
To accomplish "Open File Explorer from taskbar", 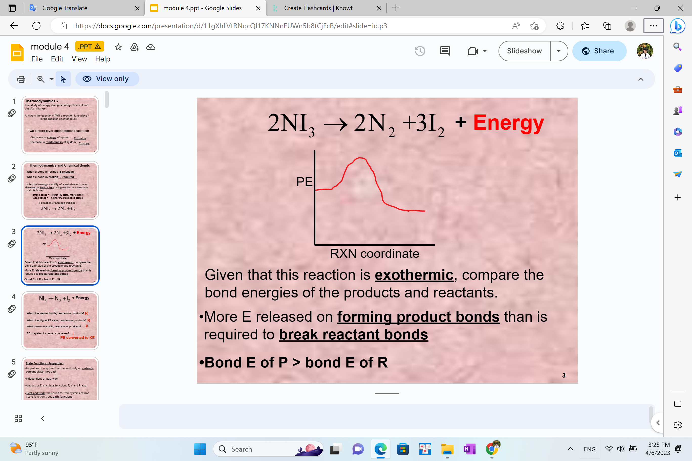I will click(447, 449).
